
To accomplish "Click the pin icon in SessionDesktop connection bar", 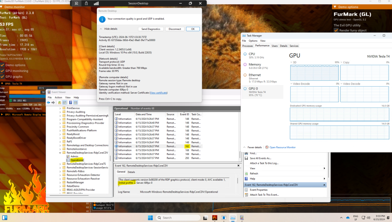I will [x=77, y=3].
